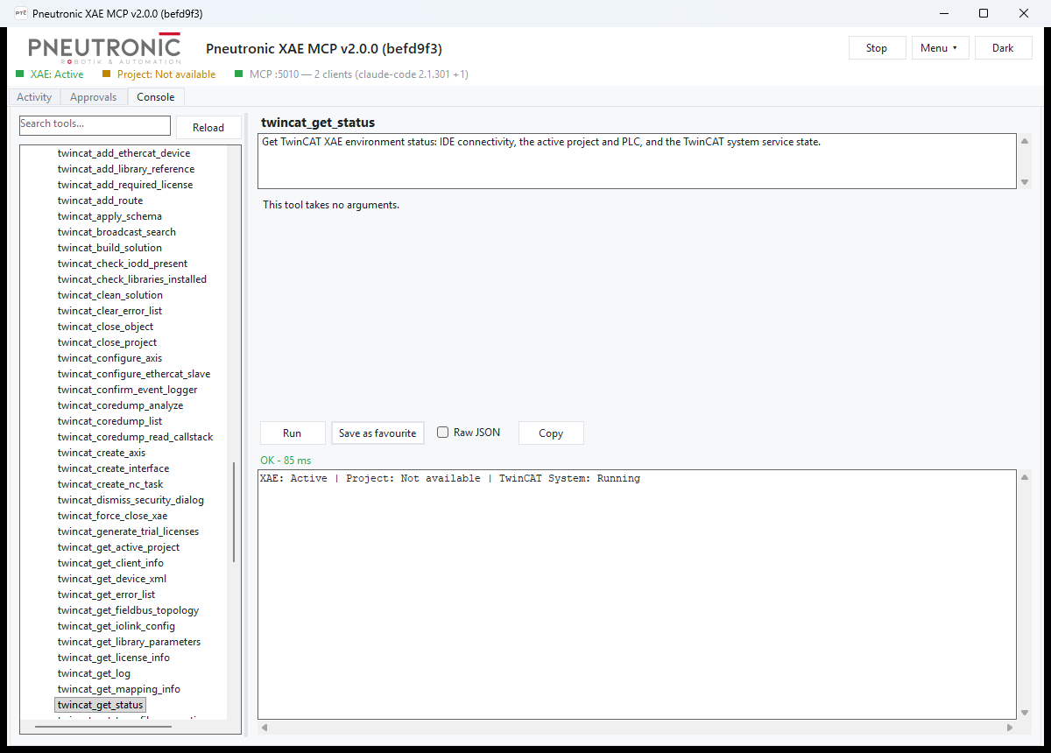1051x753 pixels.
Task: Select twincat_configure_axis tool
Action: tap(109, 358)
